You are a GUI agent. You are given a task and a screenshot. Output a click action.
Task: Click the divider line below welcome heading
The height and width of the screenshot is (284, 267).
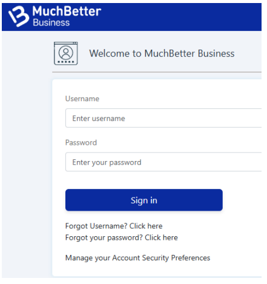(157, 72)
